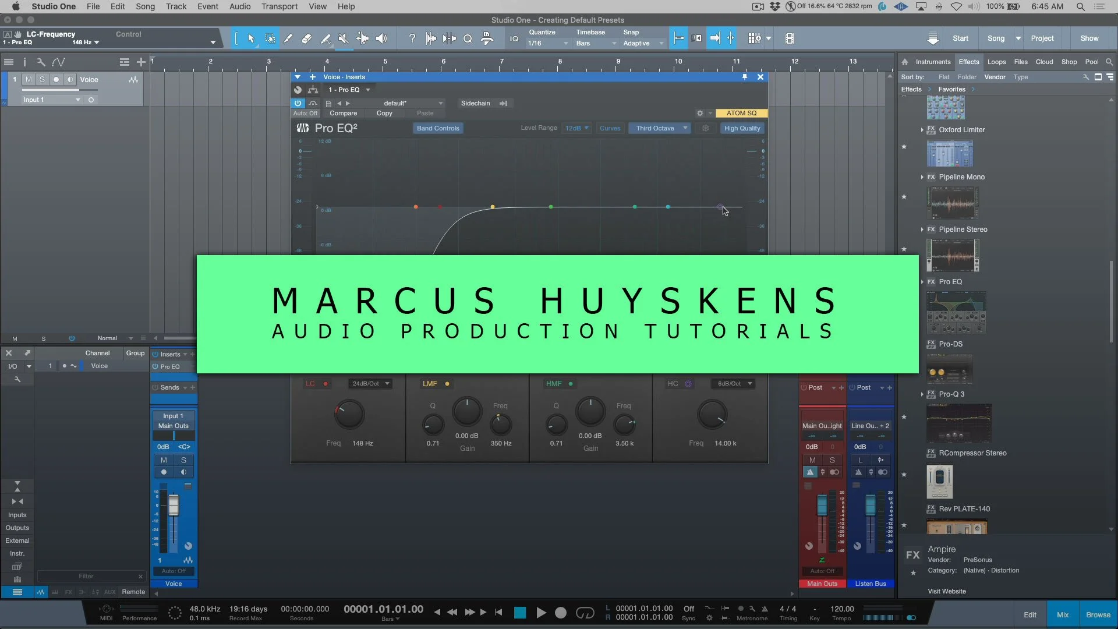Expand the Oxford Limiter entry

tap(922, 130)
